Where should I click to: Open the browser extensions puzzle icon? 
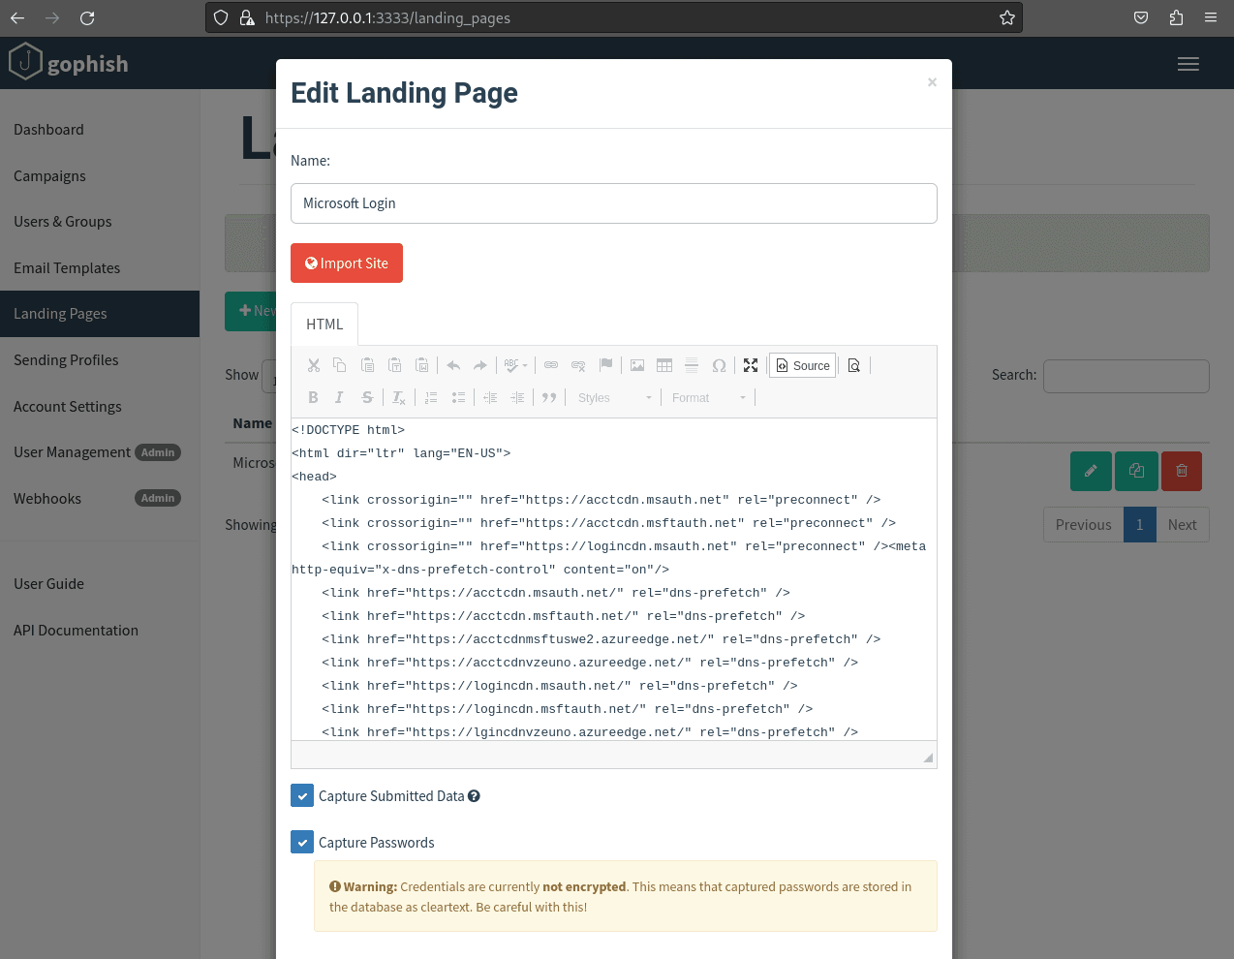tap(1176, 17)
